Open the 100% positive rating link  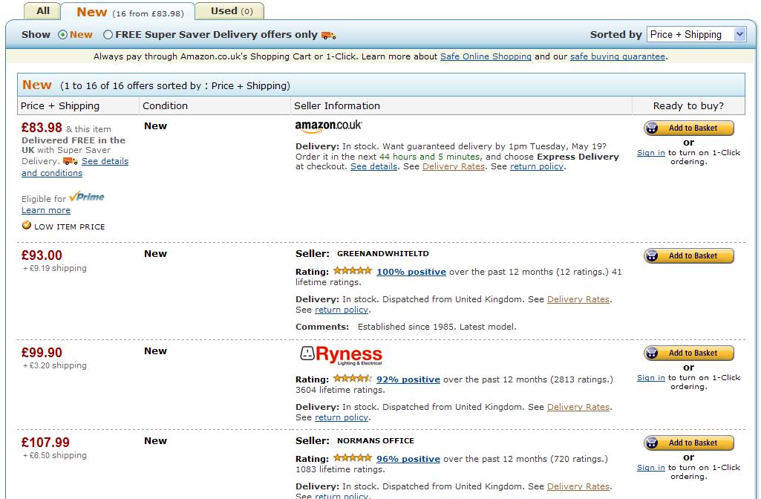pos(411,272)
